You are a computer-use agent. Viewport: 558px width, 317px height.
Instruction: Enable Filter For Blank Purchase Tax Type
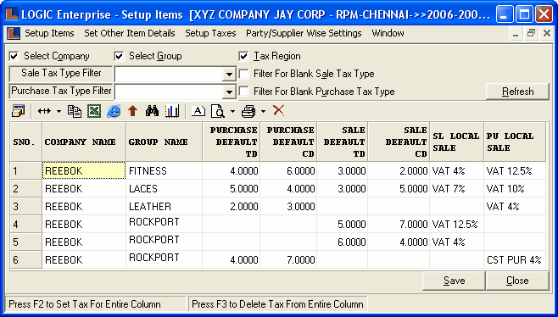click(243, 92)
